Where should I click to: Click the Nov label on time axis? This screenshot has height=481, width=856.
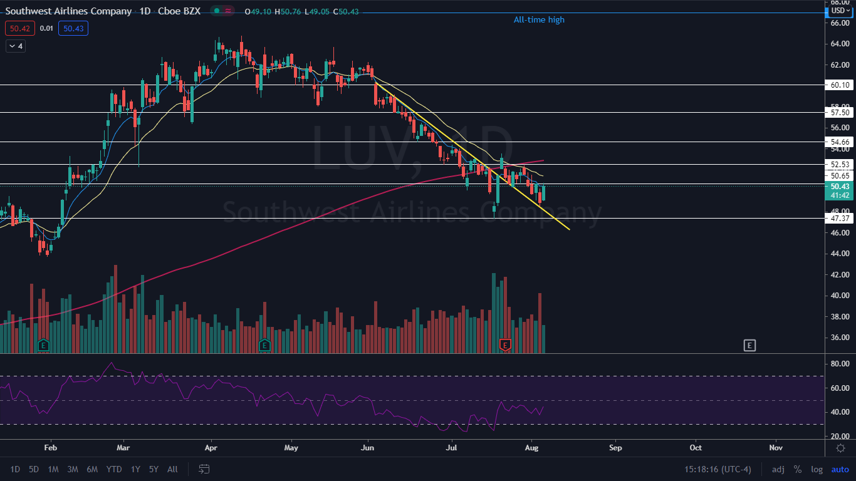[776, 448]
